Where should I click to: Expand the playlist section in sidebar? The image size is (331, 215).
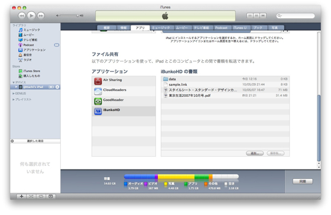point(14,99)
